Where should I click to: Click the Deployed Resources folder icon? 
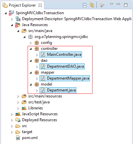point(18,120)
